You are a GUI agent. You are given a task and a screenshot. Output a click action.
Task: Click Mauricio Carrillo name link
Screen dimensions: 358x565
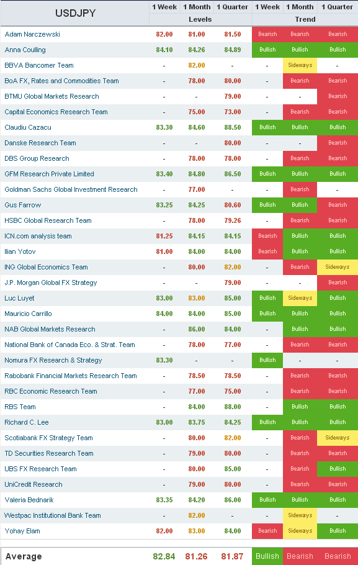28,314
